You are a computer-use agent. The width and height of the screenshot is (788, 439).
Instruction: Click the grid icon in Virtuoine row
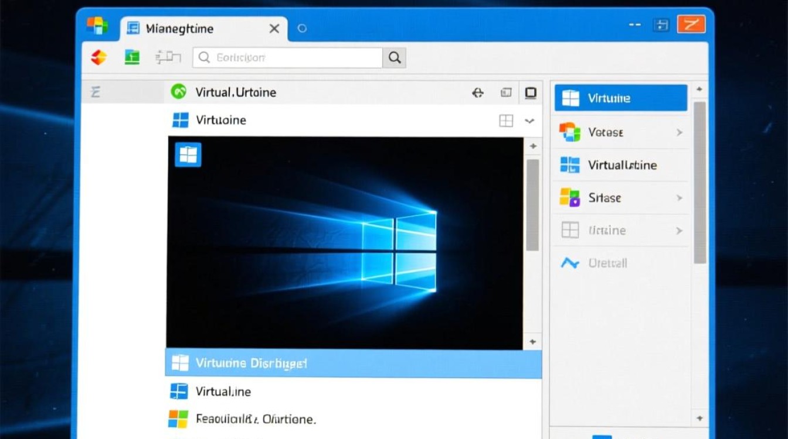click(505, 121)
